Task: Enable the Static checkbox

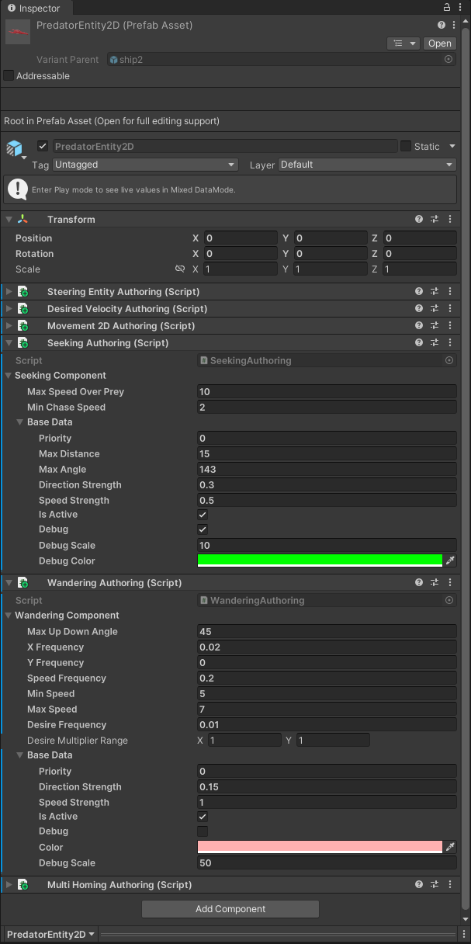Action: [x=406, y=146]
